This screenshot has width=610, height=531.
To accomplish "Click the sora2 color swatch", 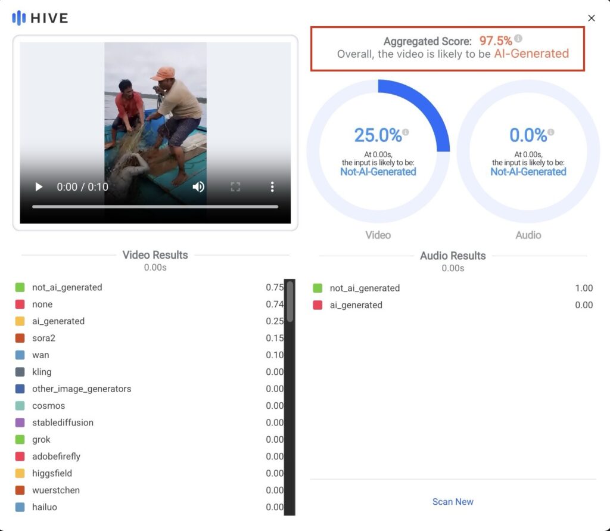I will tap(20, 339).
